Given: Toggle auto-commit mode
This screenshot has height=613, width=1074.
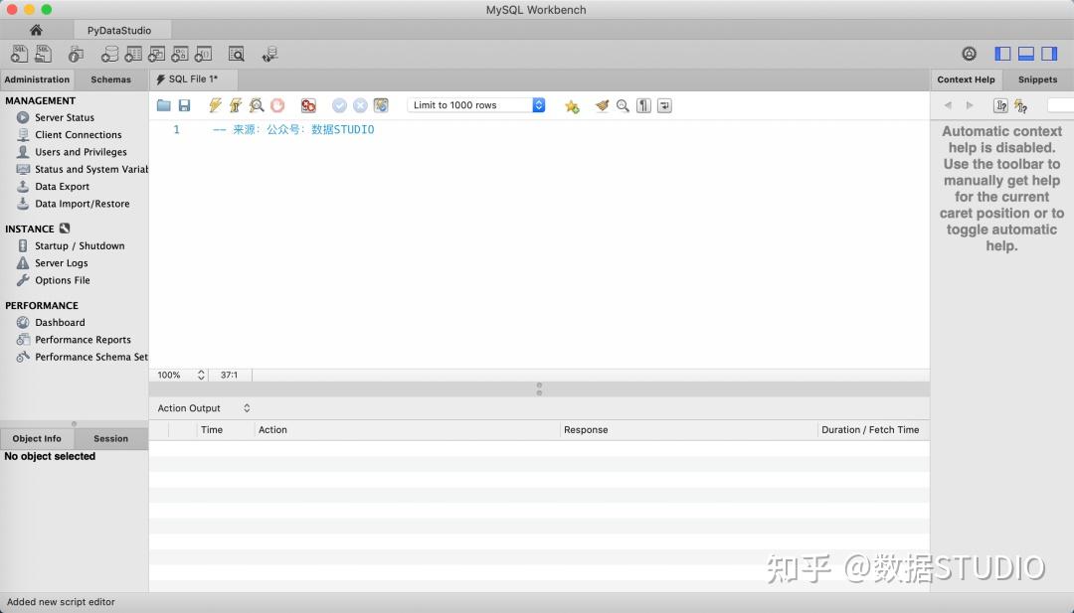Looking at the screenshot, I should tap(381, 105).
